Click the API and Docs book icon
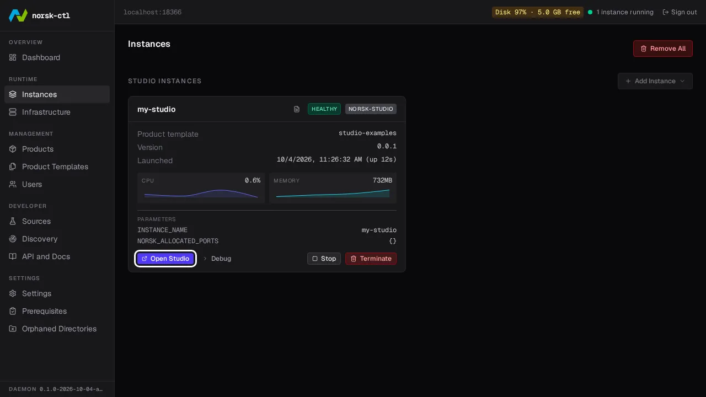The image size is (706, 397). [13, 256]
